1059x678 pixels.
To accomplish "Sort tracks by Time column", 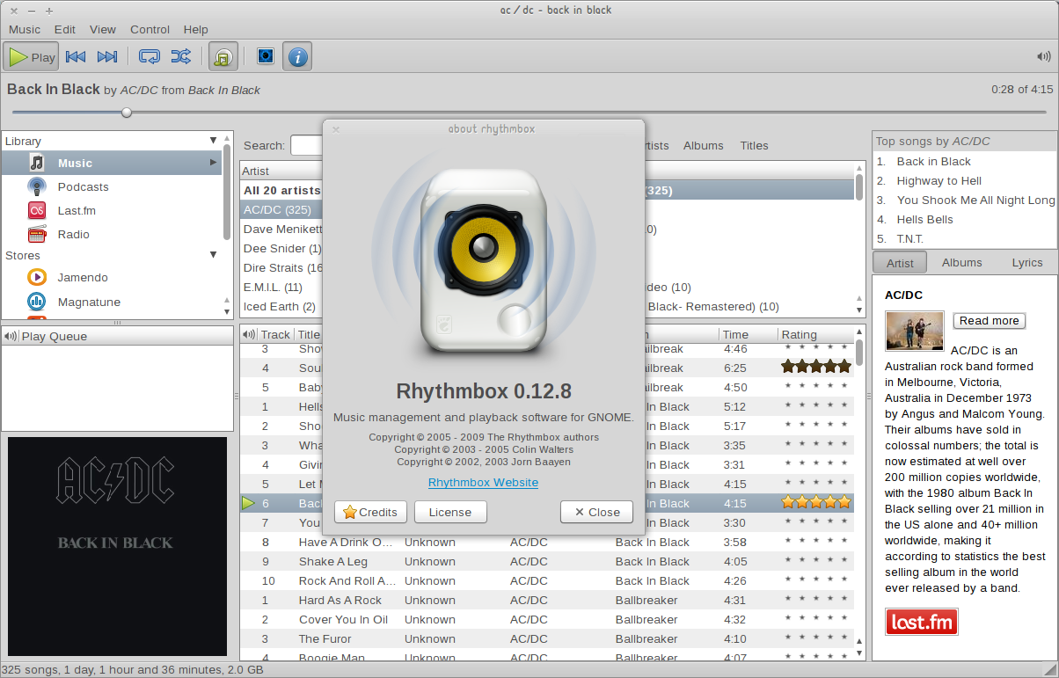I will point(749,334).
